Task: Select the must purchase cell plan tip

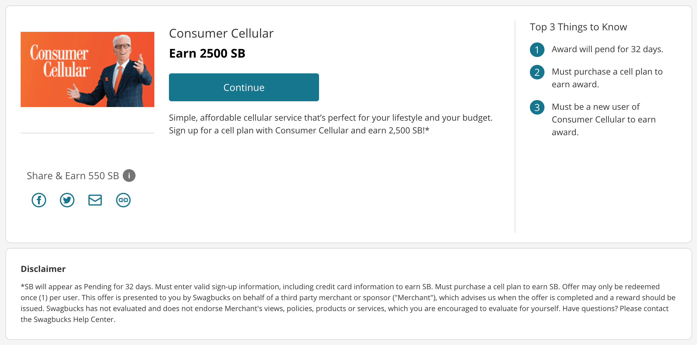Action: (x=607, y=78)
